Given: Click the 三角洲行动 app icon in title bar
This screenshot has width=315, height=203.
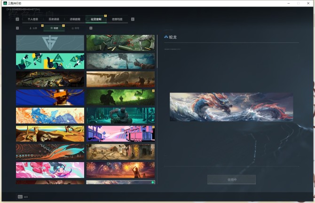Looking at the screenshot, I should [x=5, y=3].
